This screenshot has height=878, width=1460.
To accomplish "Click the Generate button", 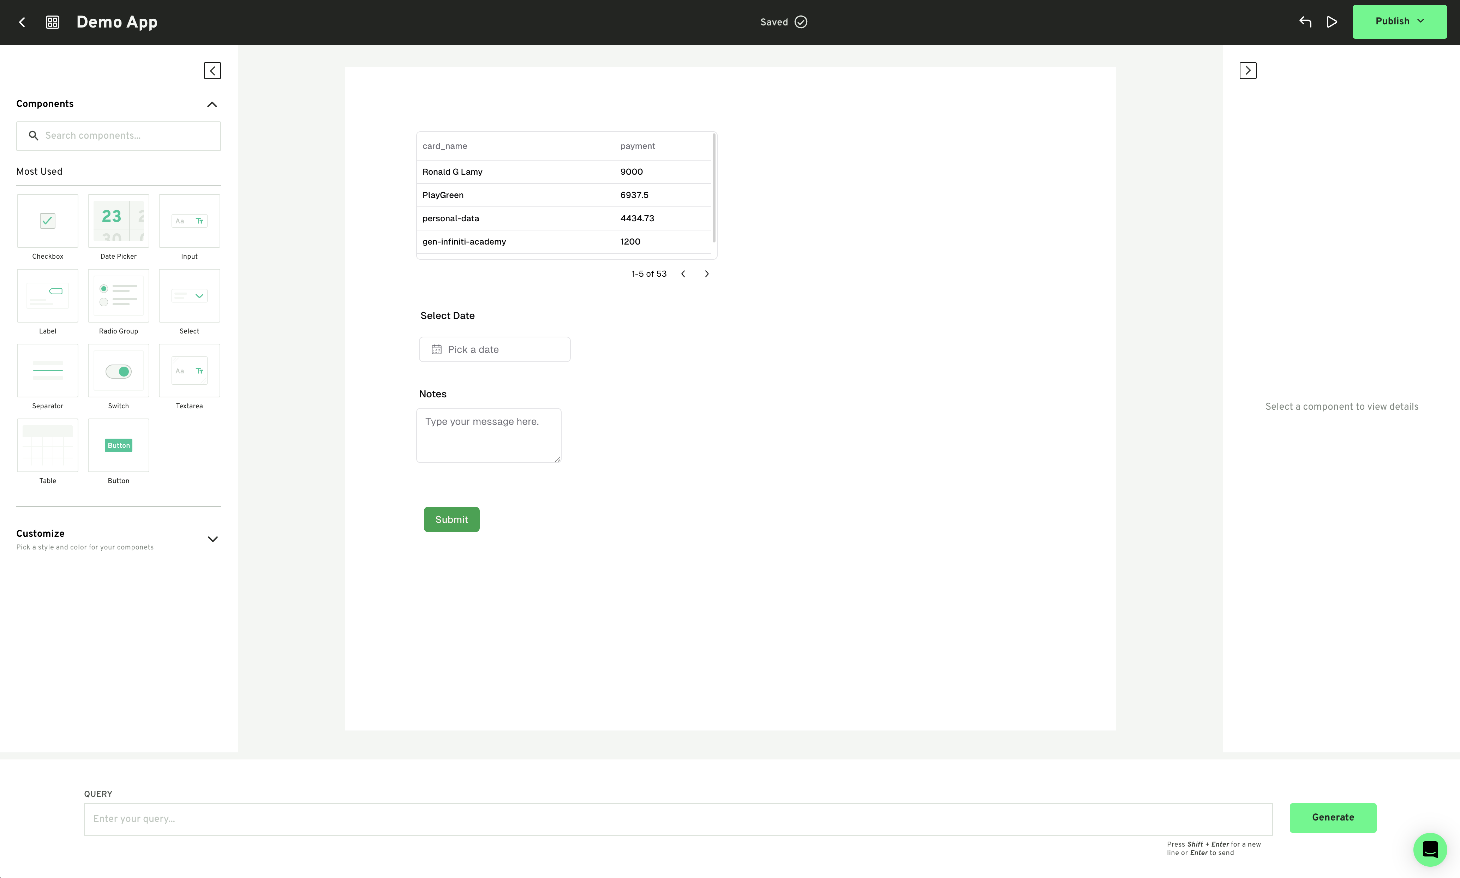I will [x=1332, y=818].
